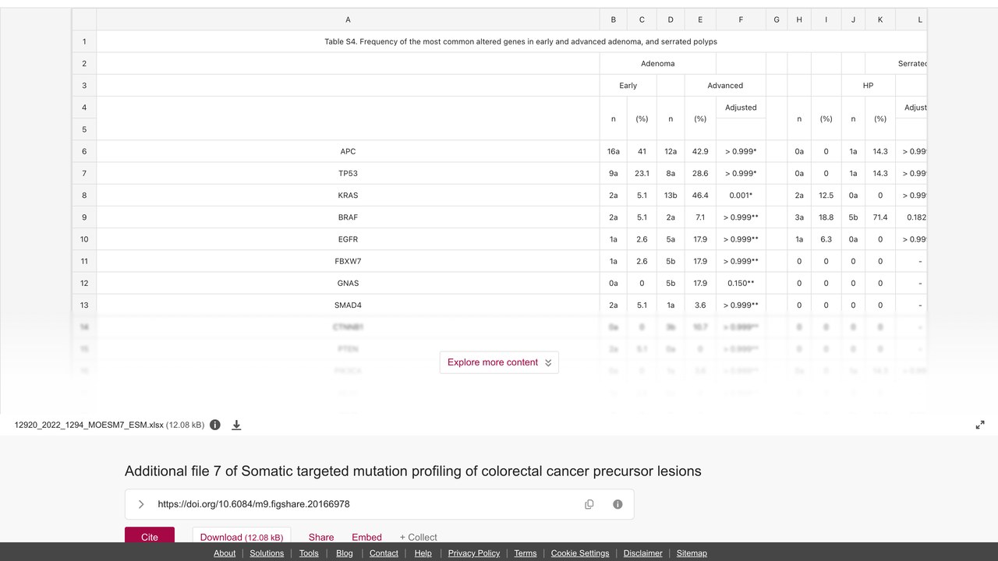Click the SMAD4 gene cell
This screenshot has width=998, height=561.
(348, 305)
